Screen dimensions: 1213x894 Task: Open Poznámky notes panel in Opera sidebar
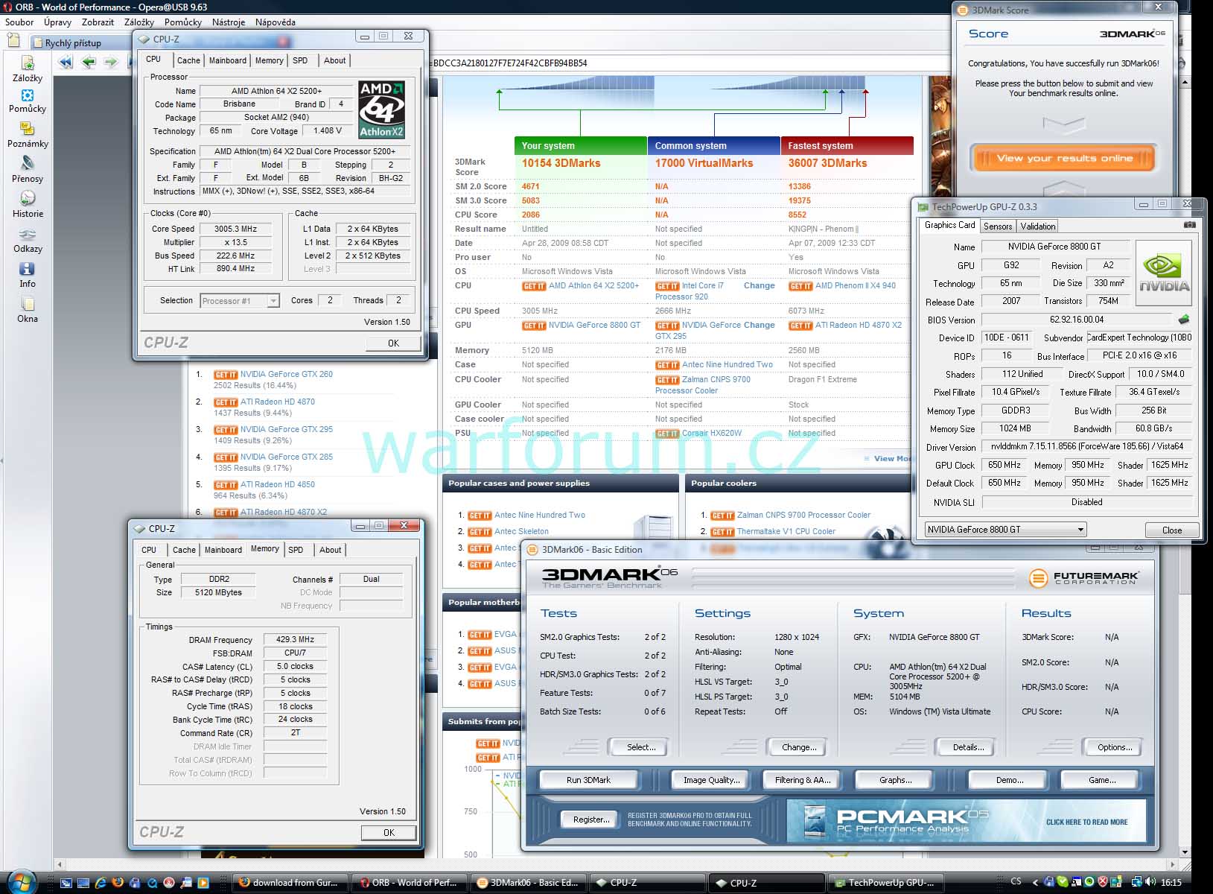click(x=28, y=136)
